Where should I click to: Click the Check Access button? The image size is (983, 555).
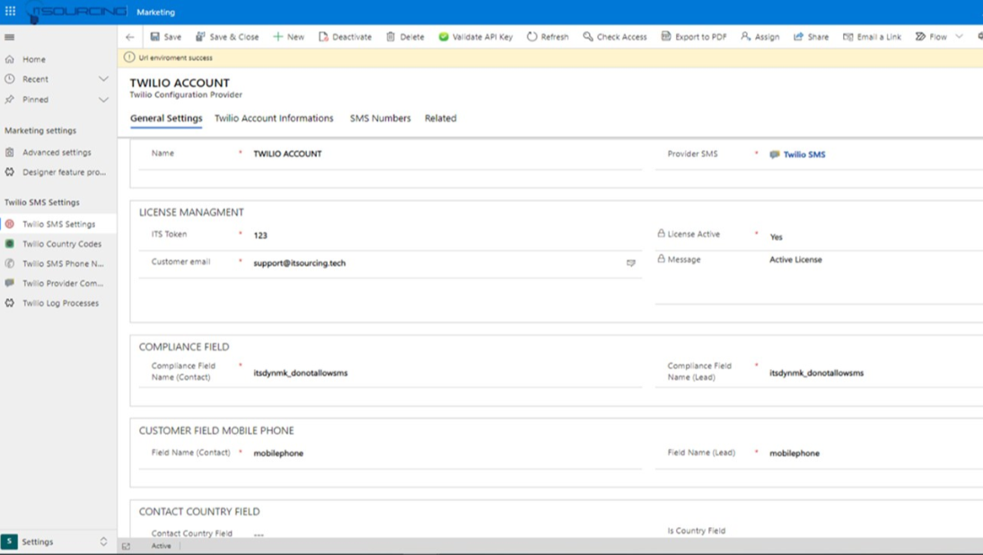[615, 37]
